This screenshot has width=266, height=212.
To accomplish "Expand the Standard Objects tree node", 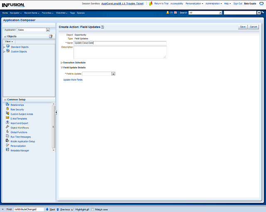I will pos(4,47).
